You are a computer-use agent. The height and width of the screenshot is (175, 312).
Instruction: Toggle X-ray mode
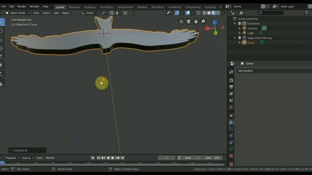pyautogui.click(x=198, y=13)
